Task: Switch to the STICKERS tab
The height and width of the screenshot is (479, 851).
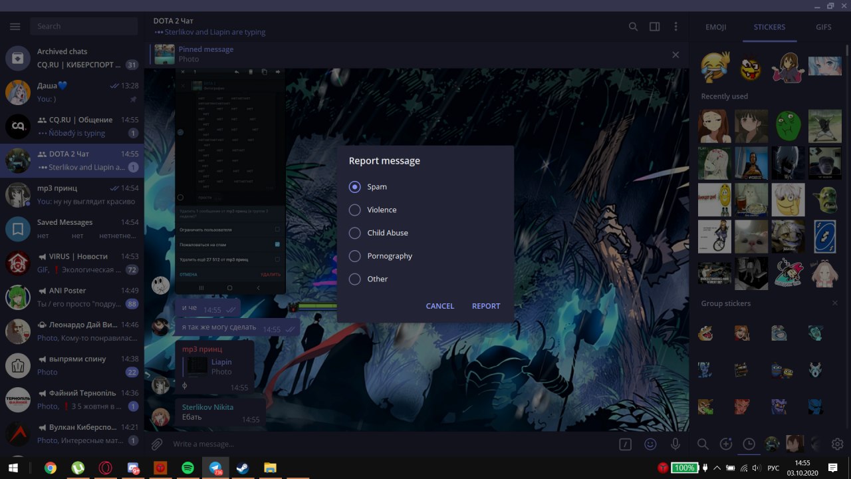Action: tap(769, 27)
